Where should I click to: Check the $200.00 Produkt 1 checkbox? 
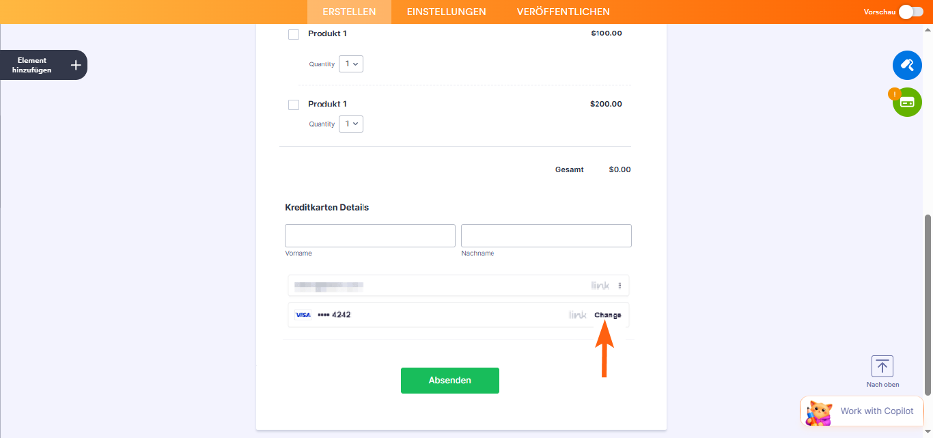(x=294, y=105)
